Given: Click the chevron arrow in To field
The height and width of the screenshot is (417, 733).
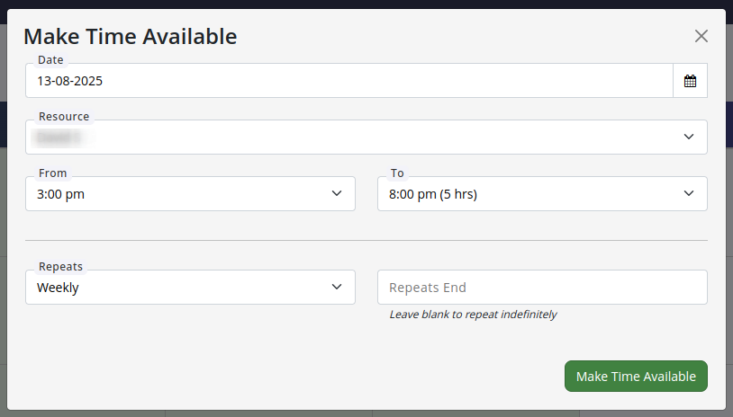Looking at the screenshot, I should (689, 193).
